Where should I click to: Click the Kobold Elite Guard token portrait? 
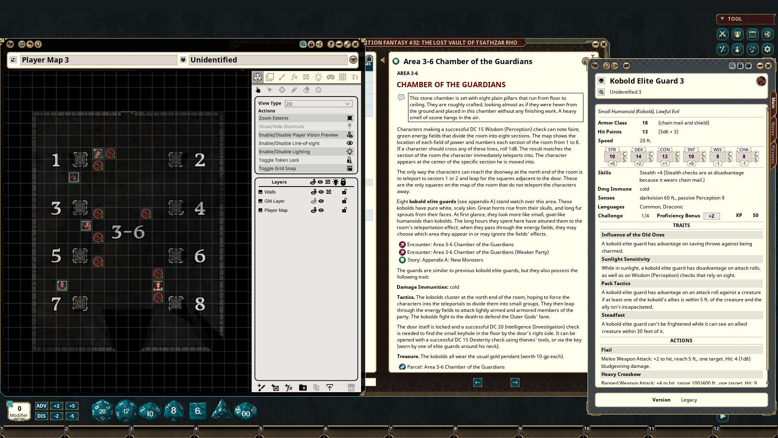(x=761, y=81)
